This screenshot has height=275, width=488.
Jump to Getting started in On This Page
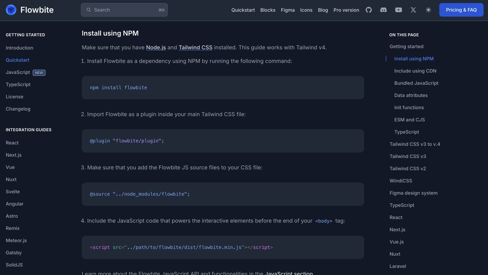pyautogui.click(x=406, y=47)
